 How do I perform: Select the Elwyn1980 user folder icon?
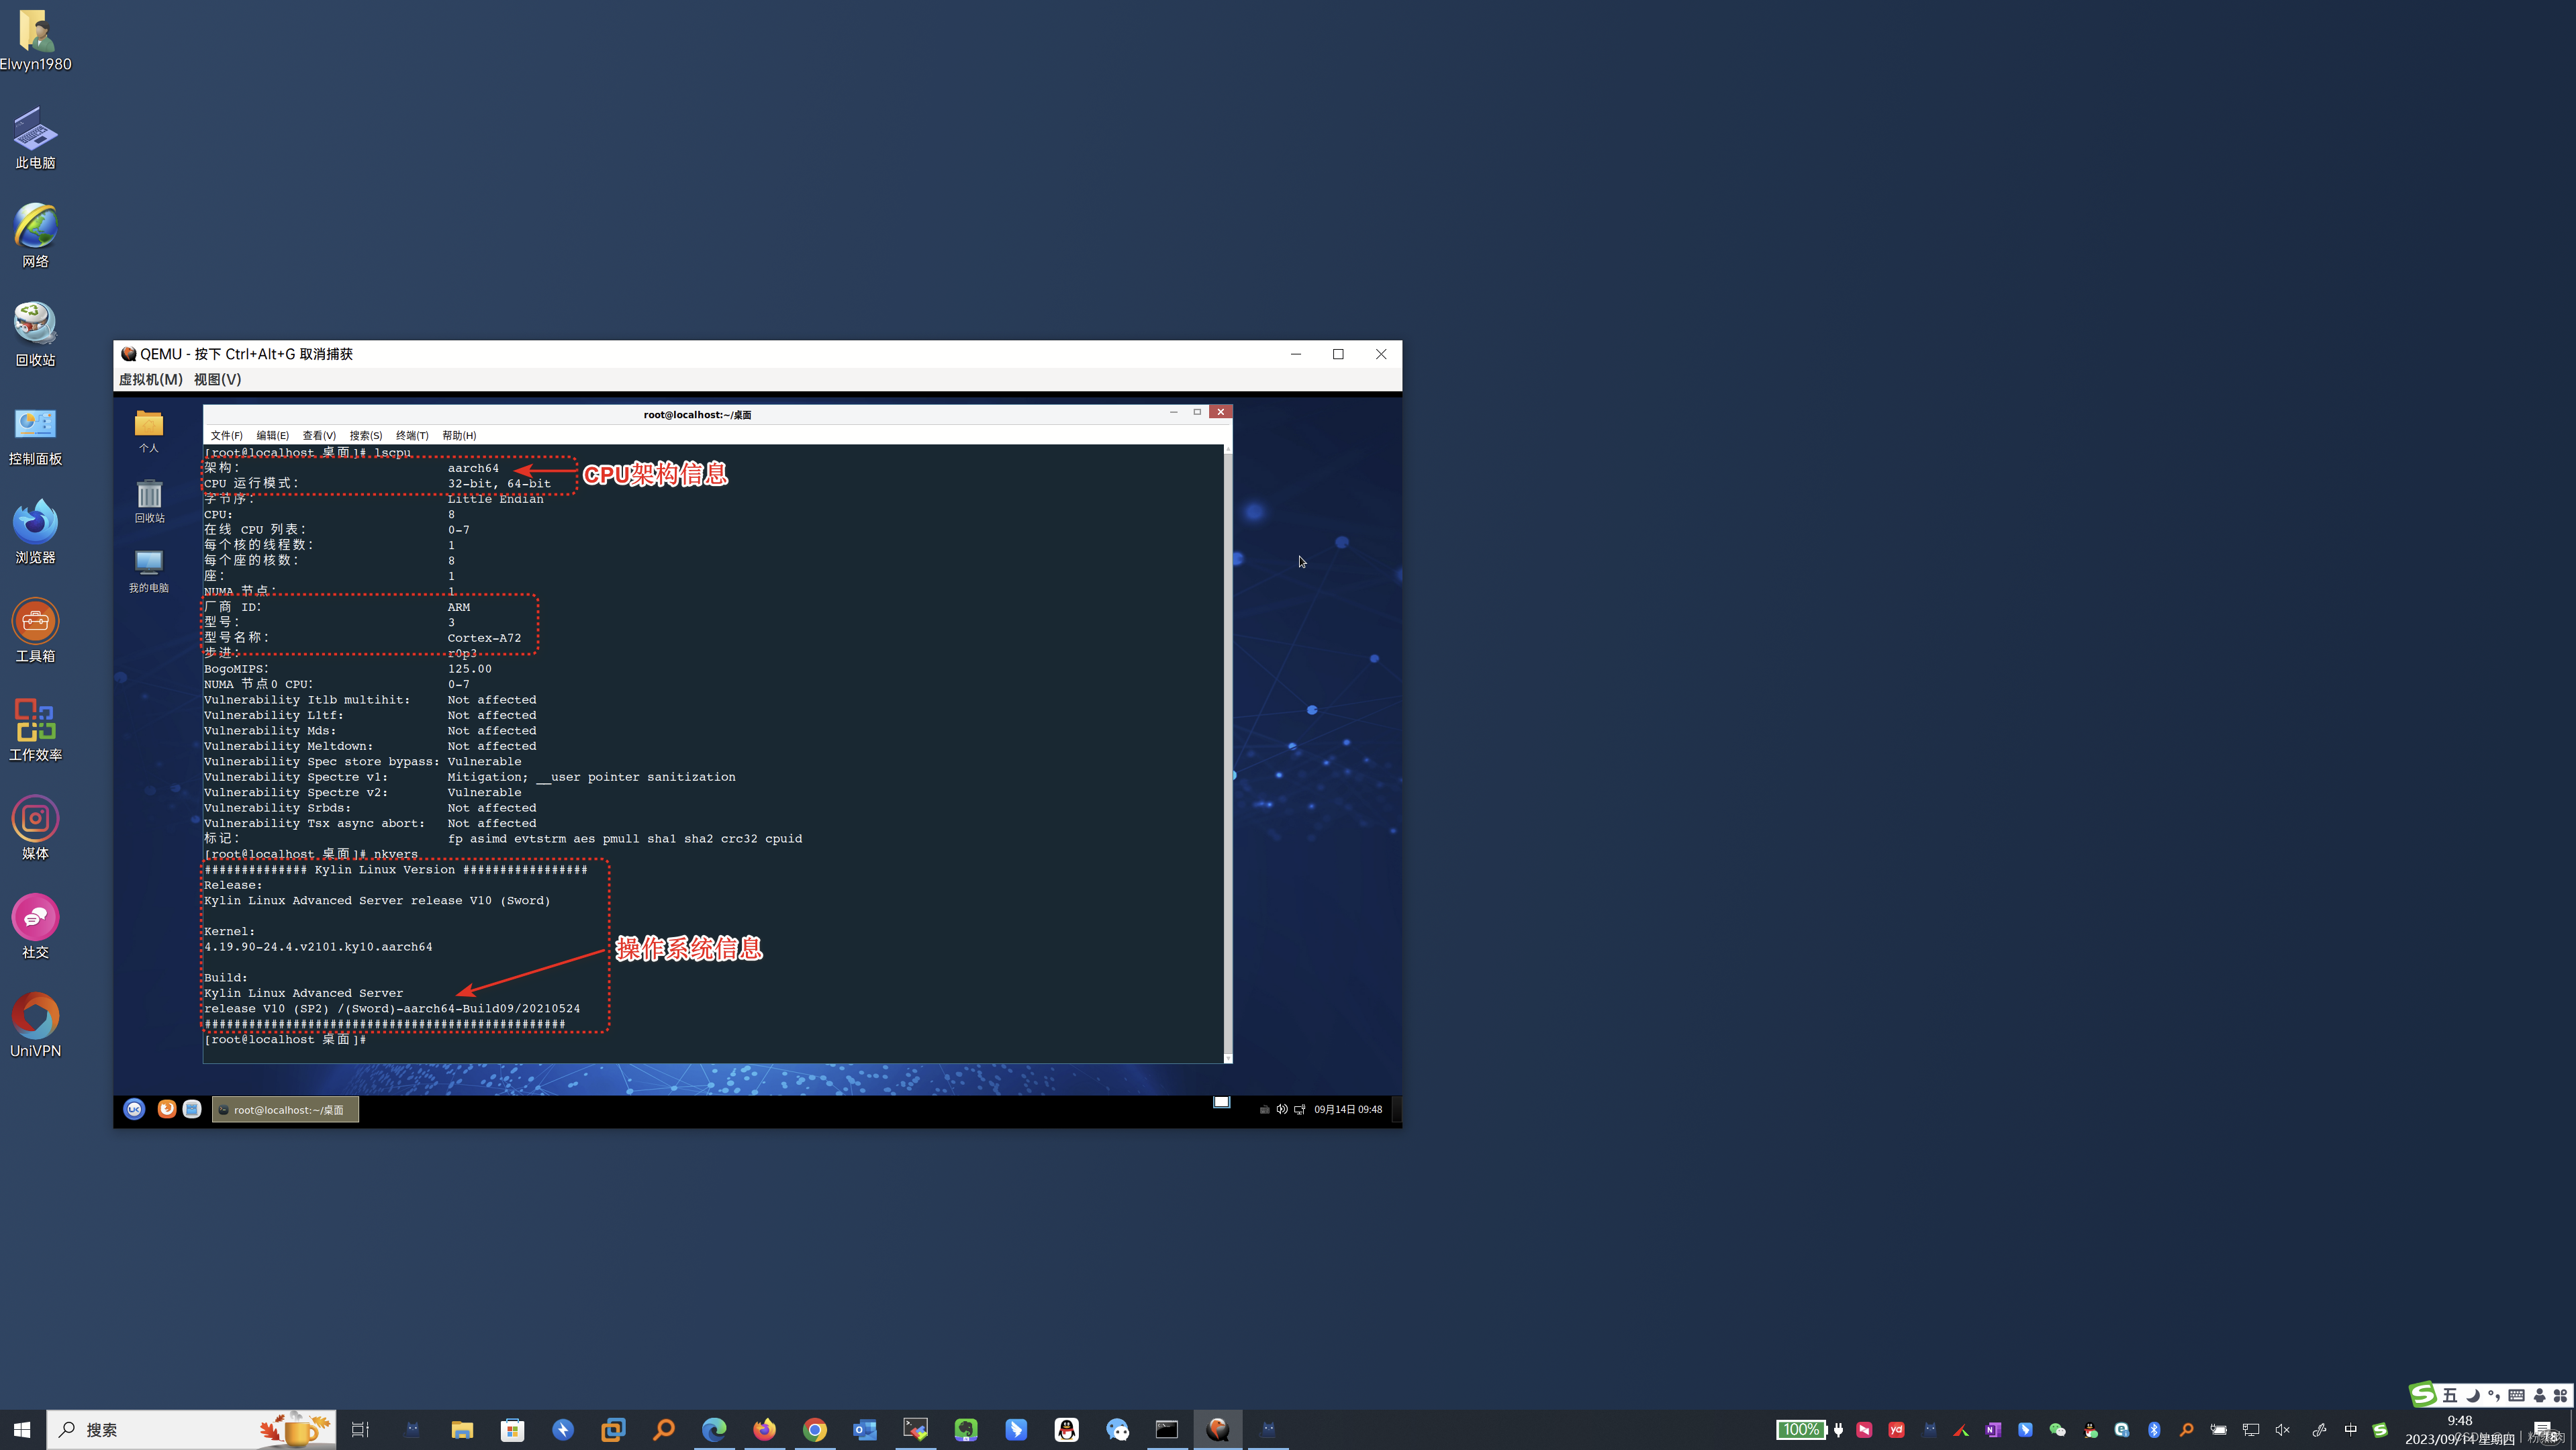(x=35, y=40)
